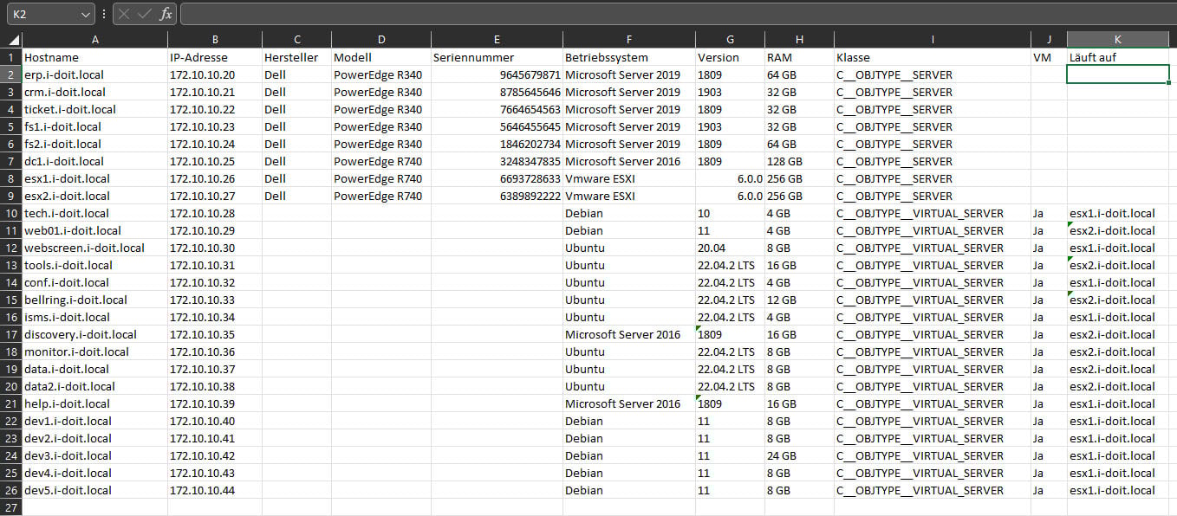This screenshot has width=1177, height=516.
Task: Click the Insert Function fx icon
Action: point(166,14)
